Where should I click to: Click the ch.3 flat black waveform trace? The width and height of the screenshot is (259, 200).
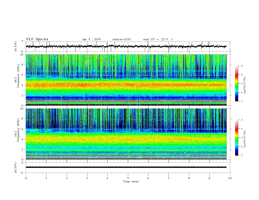coord(126,167)
